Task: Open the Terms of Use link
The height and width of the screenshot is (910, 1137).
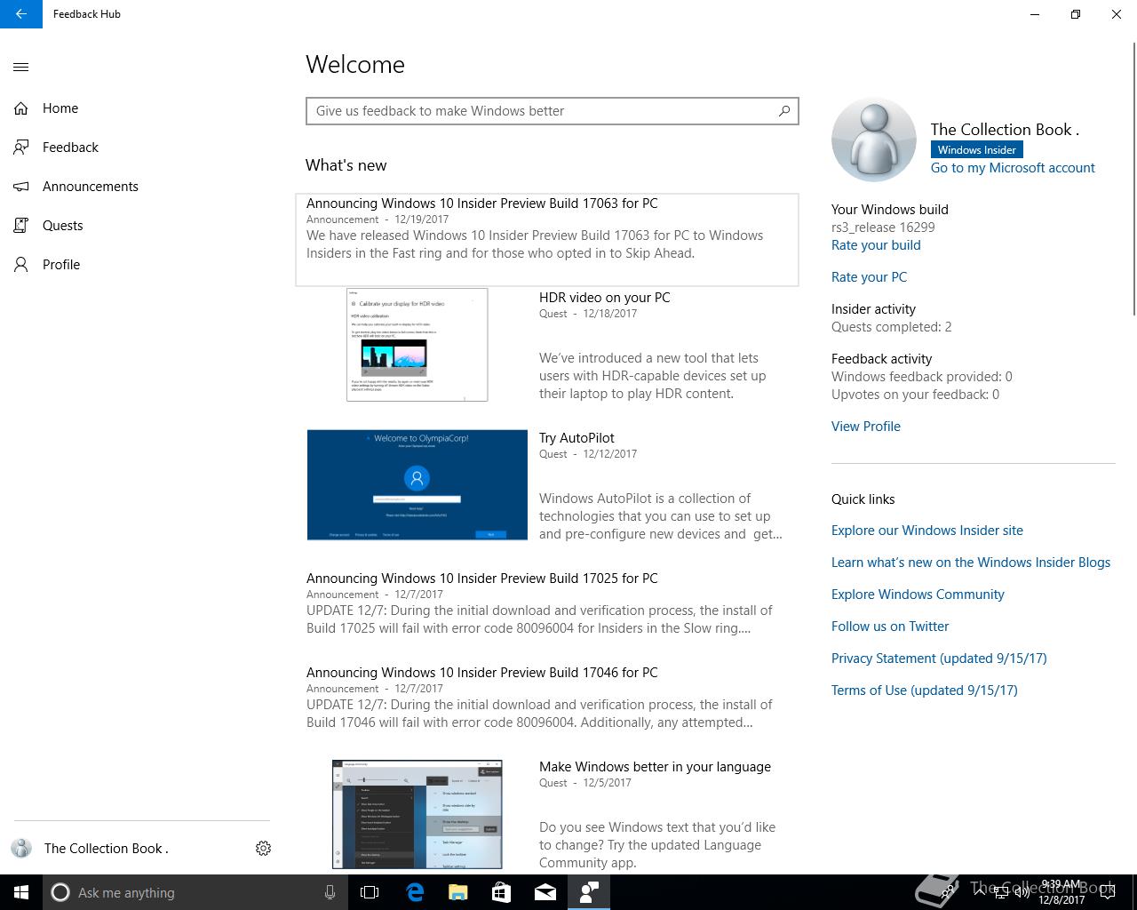Action: [x=925, y=690]
